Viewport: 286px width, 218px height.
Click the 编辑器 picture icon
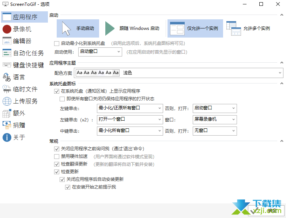coord(7,41)
